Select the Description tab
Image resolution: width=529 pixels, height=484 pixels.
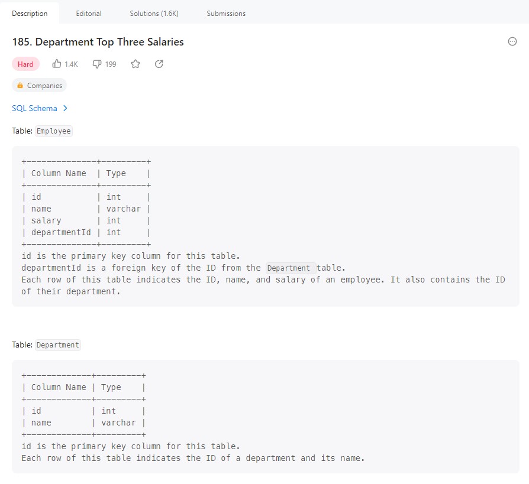click(x=30, y=13)
